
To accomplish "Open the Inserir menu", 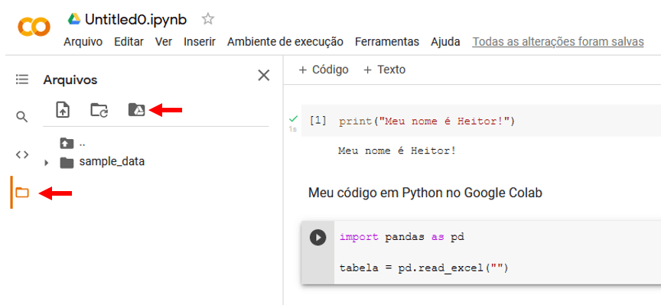I will pos(200,42).
